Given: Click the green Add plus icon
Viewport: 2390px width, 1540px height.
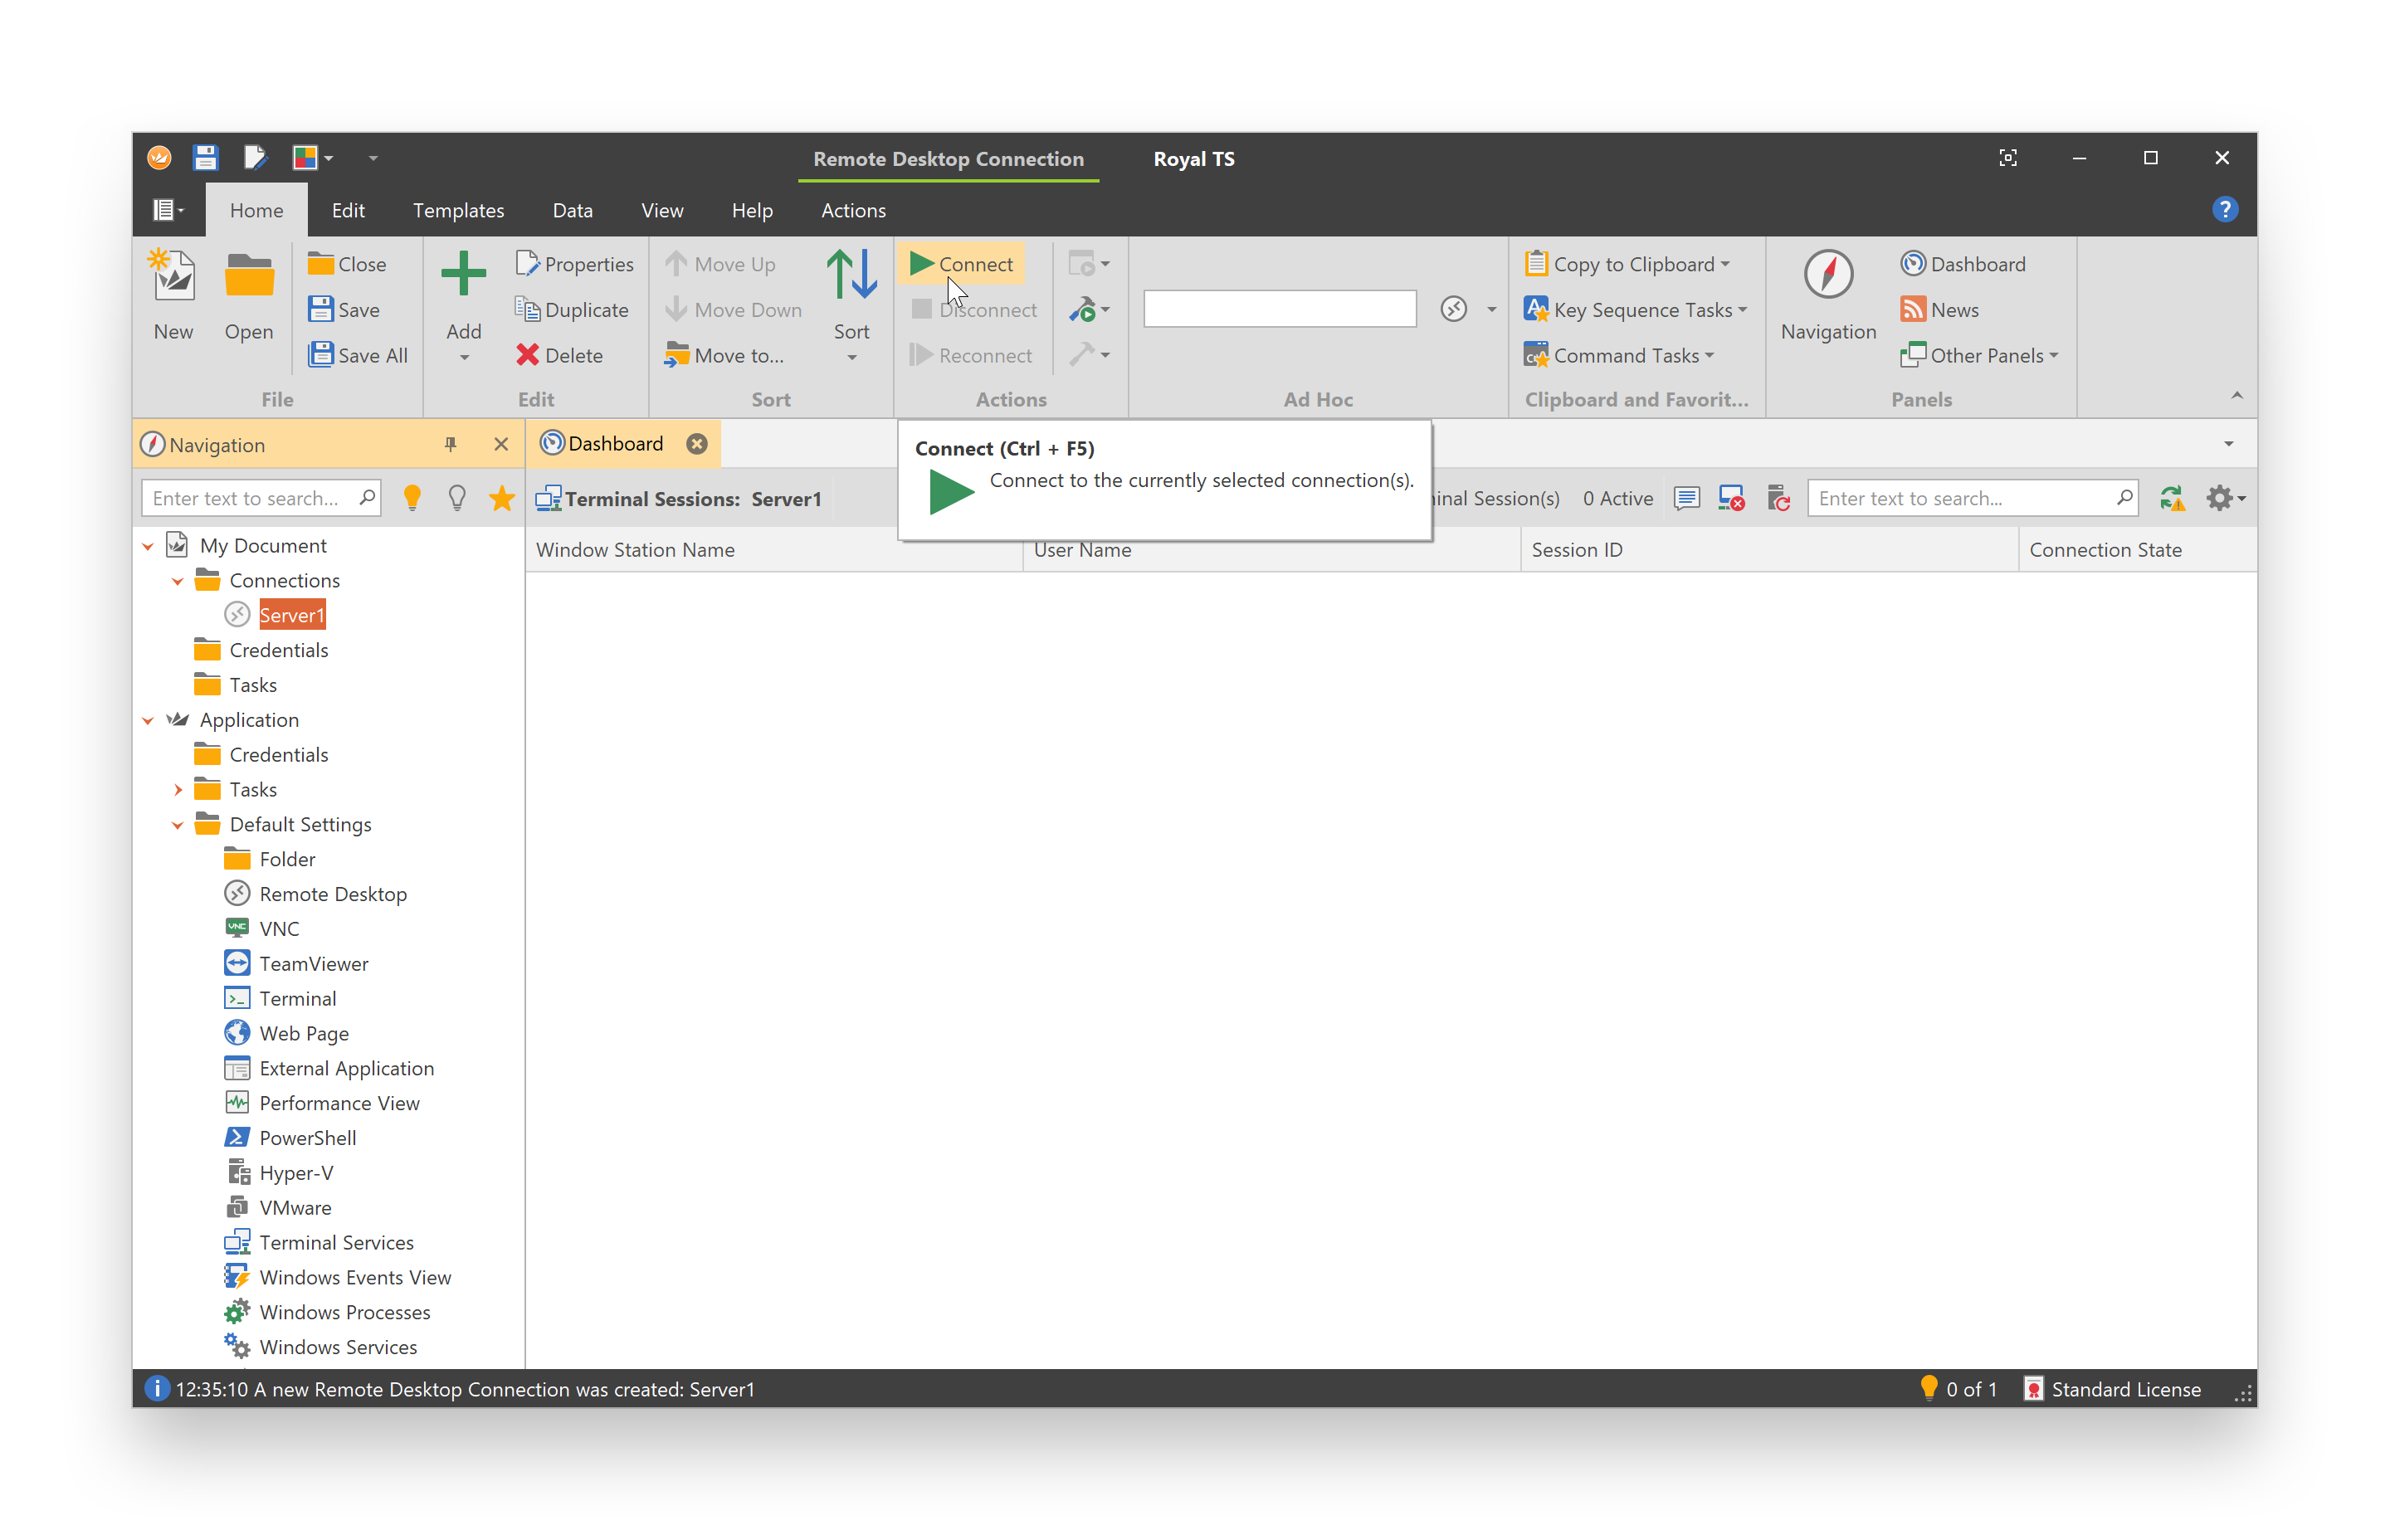Looking at the screenshot, I should click(463, 274).
